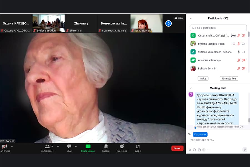Collapse the Participants (50) panel chevron

[191, 18]
